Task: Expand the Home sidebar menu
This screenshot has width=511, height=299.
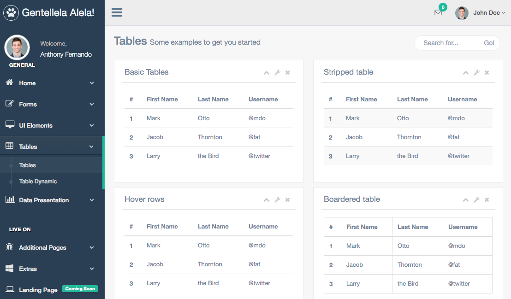Action: coord(50,83)
